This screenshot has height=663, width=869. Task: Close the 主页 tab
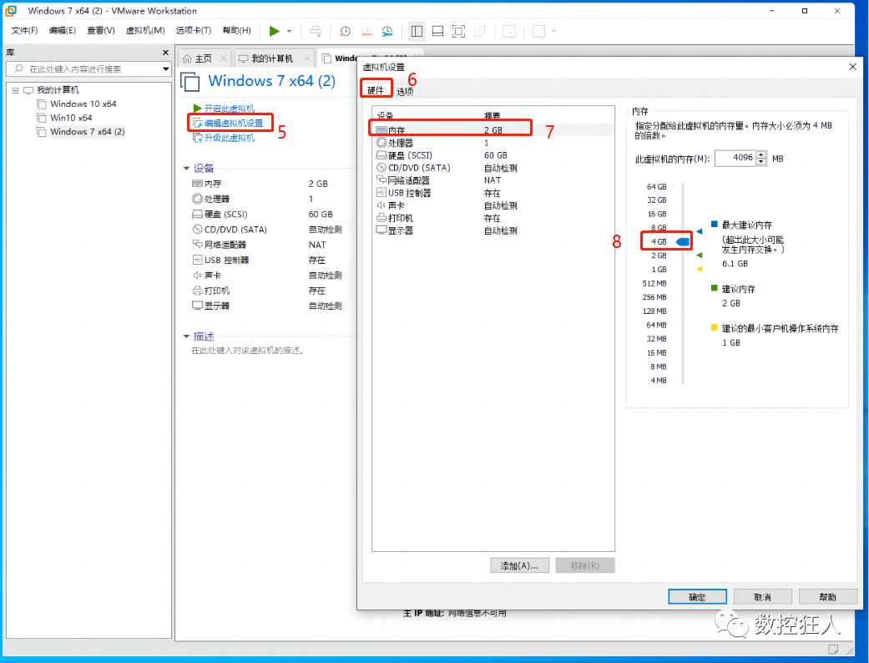click(224, 58)
